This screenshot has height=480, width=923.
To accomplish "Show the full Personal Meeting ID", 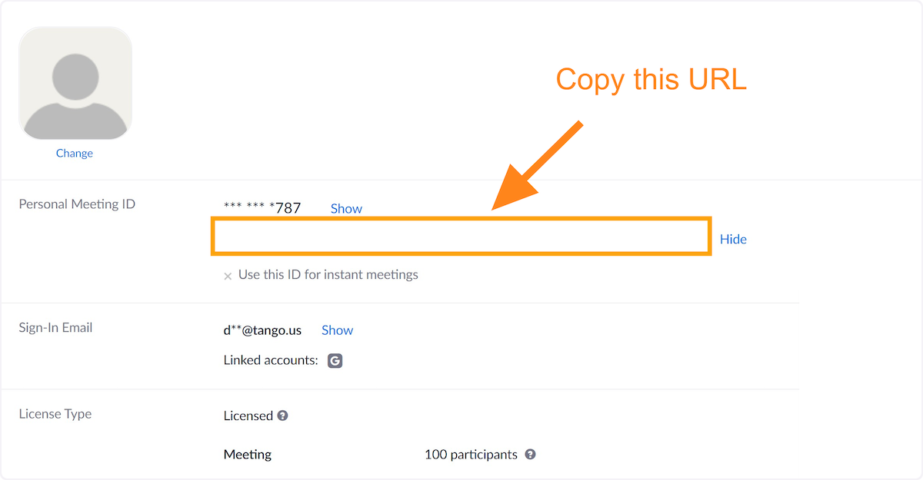I will point(346,208).
